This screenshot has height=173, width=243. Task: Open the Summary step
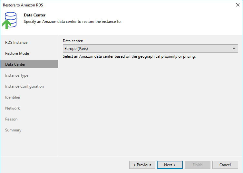(x=13, y=130)
